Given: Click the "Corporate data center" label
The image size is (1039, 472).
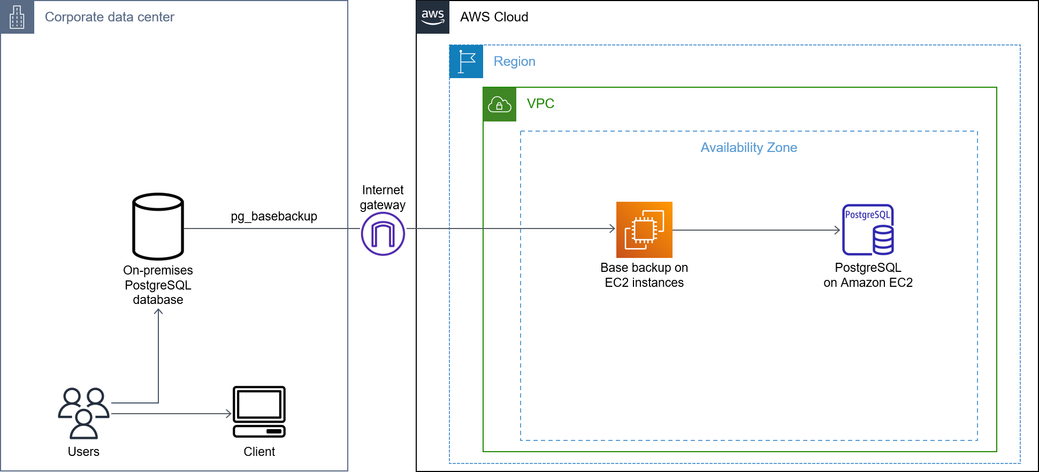Looking at the screenshot, I should (110, 17).
